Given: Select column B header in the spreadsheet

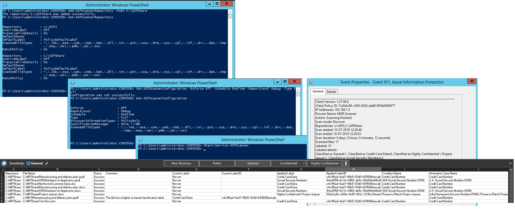Looking at the screenshot, I should point(57,169).
